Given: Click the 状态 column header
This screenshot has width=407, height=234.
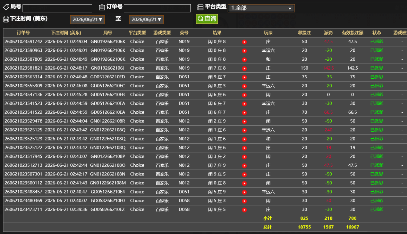Looking at the screenshot, I should coord(376,33).
